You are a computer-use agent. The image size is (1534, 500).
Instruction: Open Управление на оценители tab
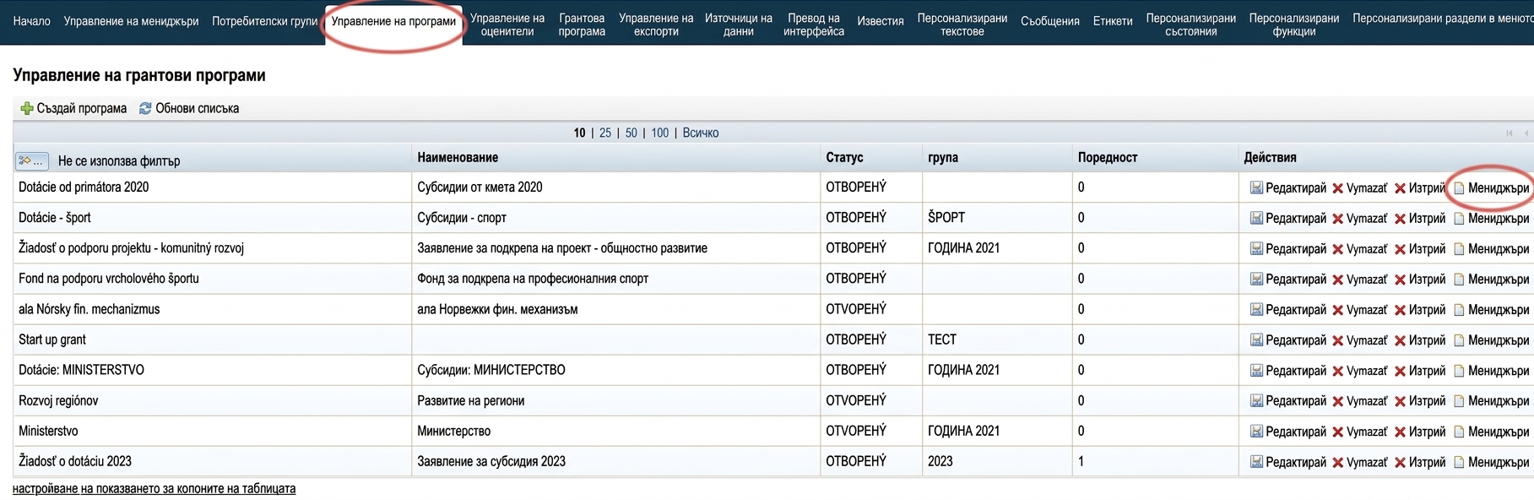[x=507, y=24]
